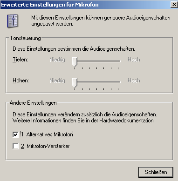
Task: Click the 'Erweiterte Einstellungen für Mikrofon' title bar
Action: [x=85, y=5]
